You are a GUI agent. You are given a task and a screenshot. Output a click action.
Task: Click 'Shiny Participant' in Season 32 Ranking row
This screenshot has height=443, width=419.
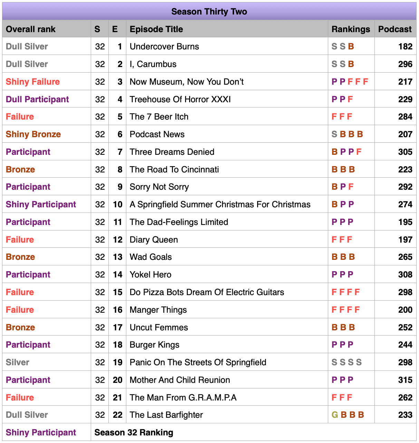coord(41,432)
